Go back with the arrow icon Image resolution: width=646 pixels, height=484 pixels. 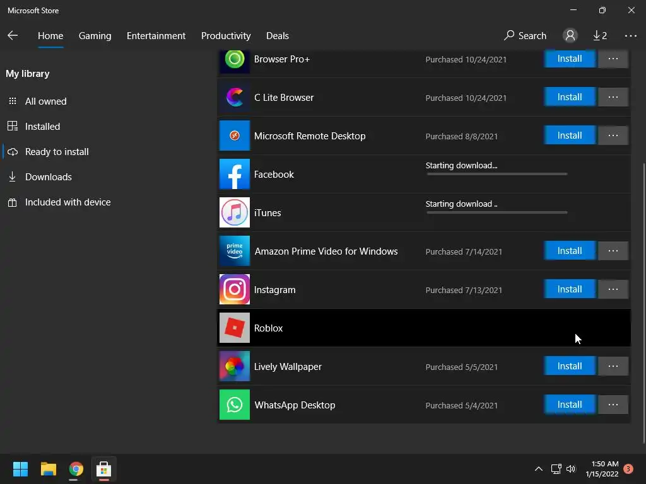pyautogui.click(x=13, y=35)
